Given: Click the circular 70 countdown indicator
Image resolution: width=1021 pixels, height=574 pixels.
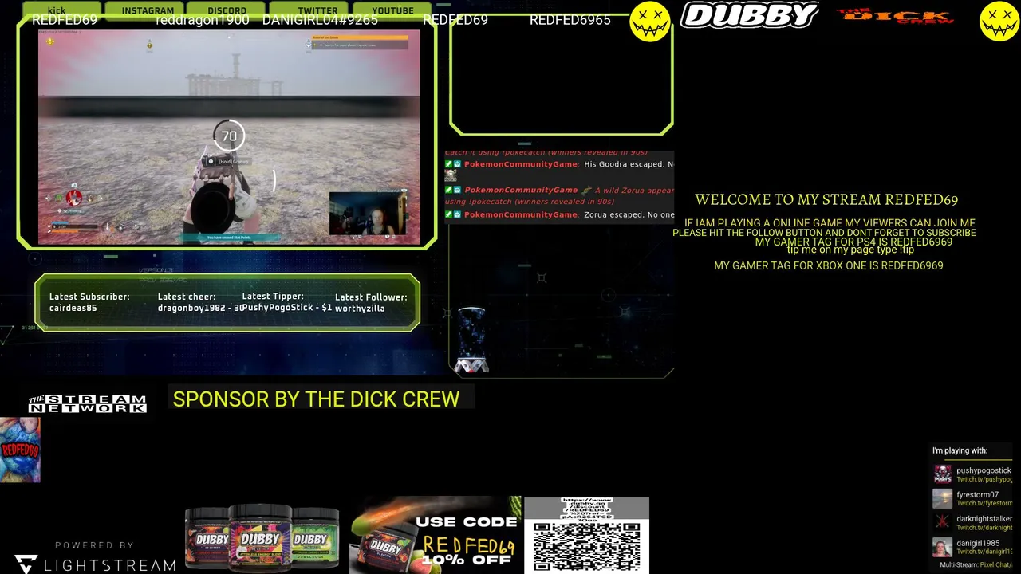Looking at the screenshot, I should [229, 136].
